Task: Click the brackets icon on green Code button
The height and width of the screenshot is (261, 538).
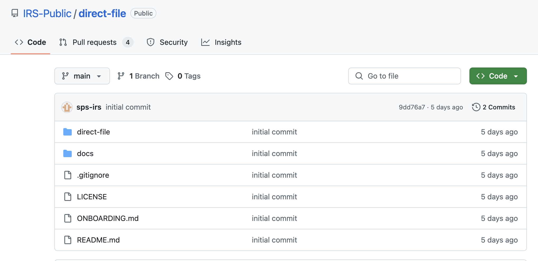Action: (481, 76)
